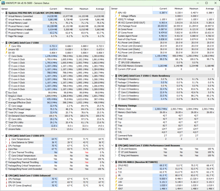Expand the IA Limit Reasons row
The image size is (220, 191).
(116, 149)
